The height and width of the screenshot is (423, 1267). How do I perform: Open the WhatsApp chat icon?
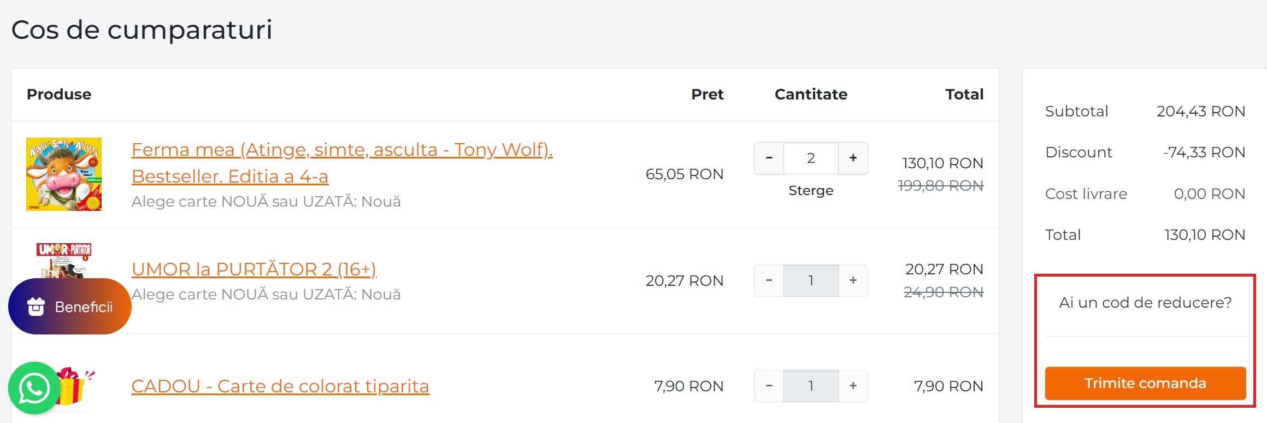[x=34, y=388]
